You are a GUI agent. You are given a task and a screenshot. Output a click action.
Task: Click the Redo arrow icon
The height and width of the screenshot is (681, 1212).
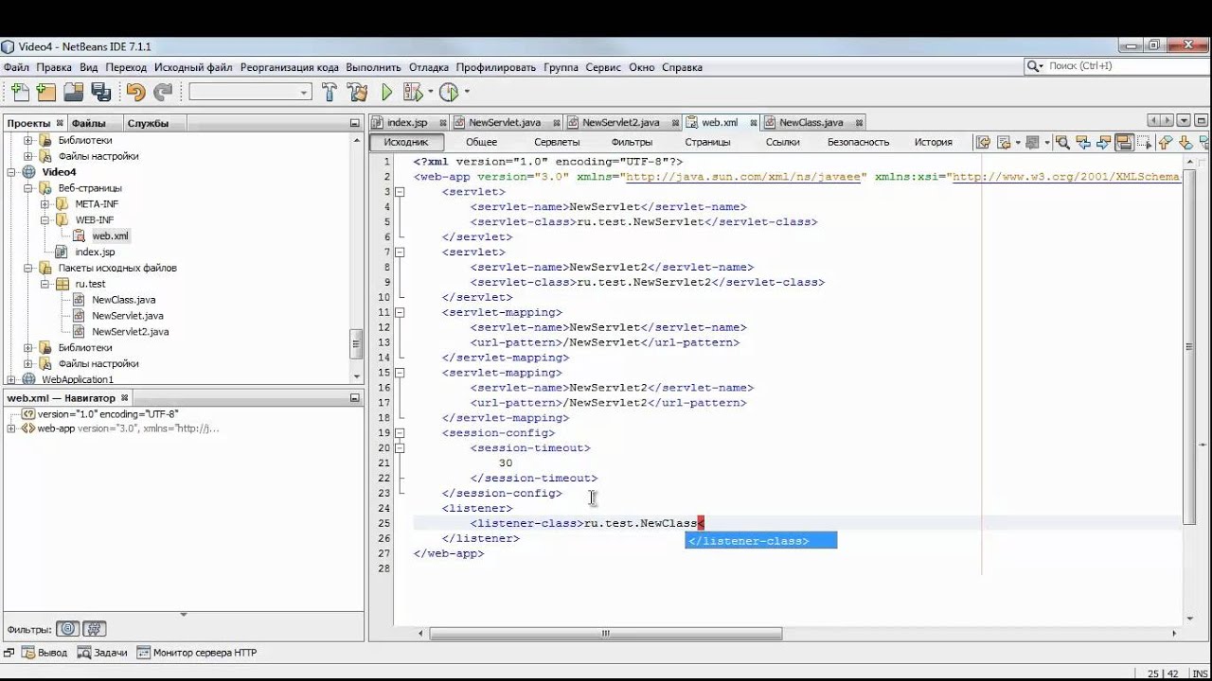tap(164, 92)
